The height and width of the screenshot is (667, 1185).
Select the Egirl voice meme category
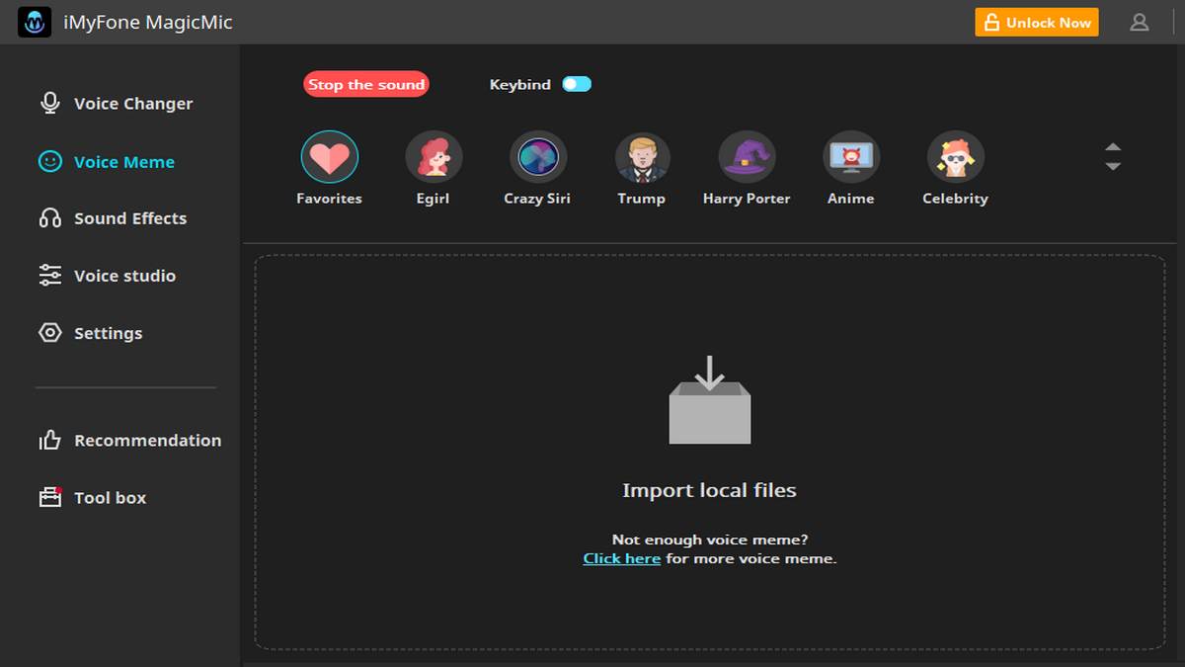coord(434,157)
